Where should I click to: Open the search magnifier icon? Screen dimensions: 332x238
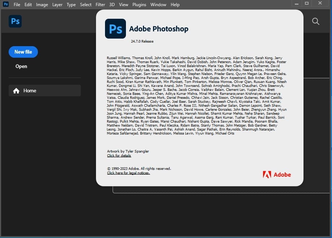coord(315,21)
